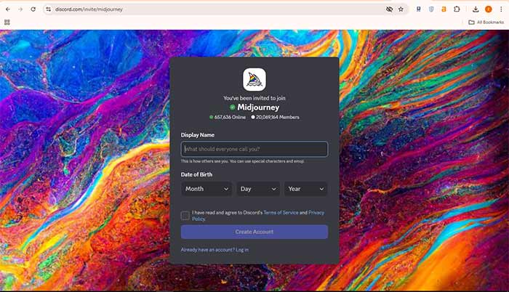Open the Month dropdown
The width and height of the screenshot is (509, 292).
tap(207, 189)
